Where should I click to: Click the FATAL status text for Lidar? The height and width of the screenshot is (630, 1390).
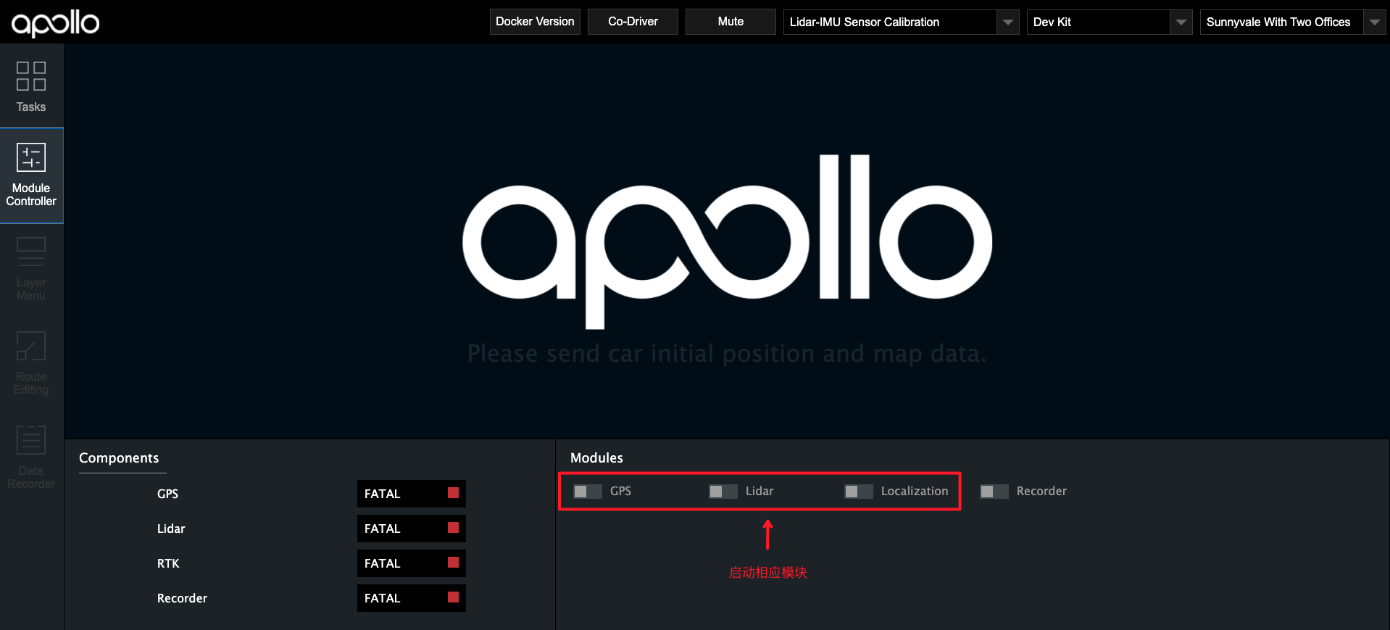point(382,529)
